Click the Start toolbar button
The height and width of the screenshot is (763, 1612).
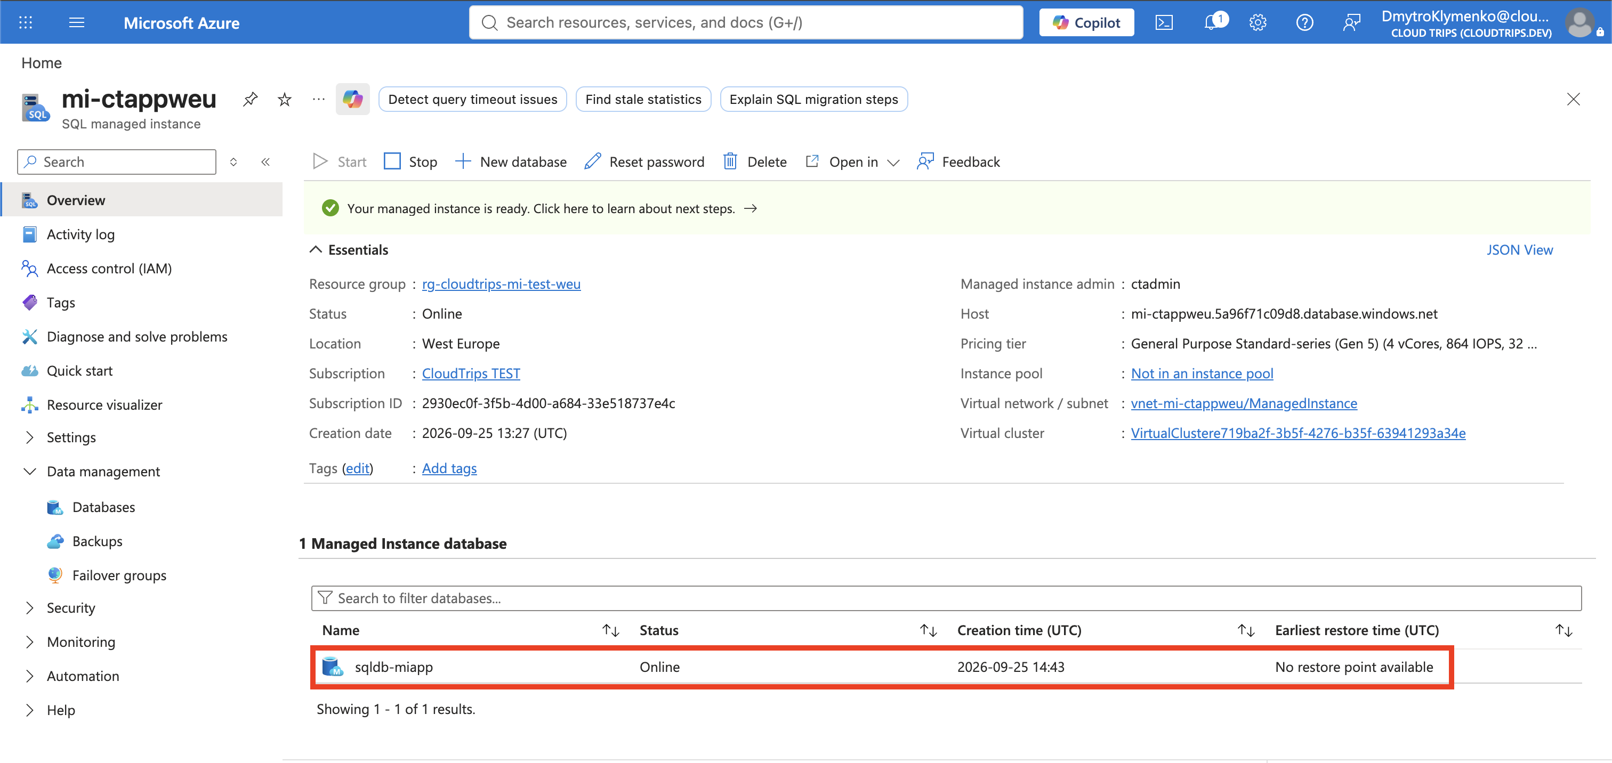[340, 162]
